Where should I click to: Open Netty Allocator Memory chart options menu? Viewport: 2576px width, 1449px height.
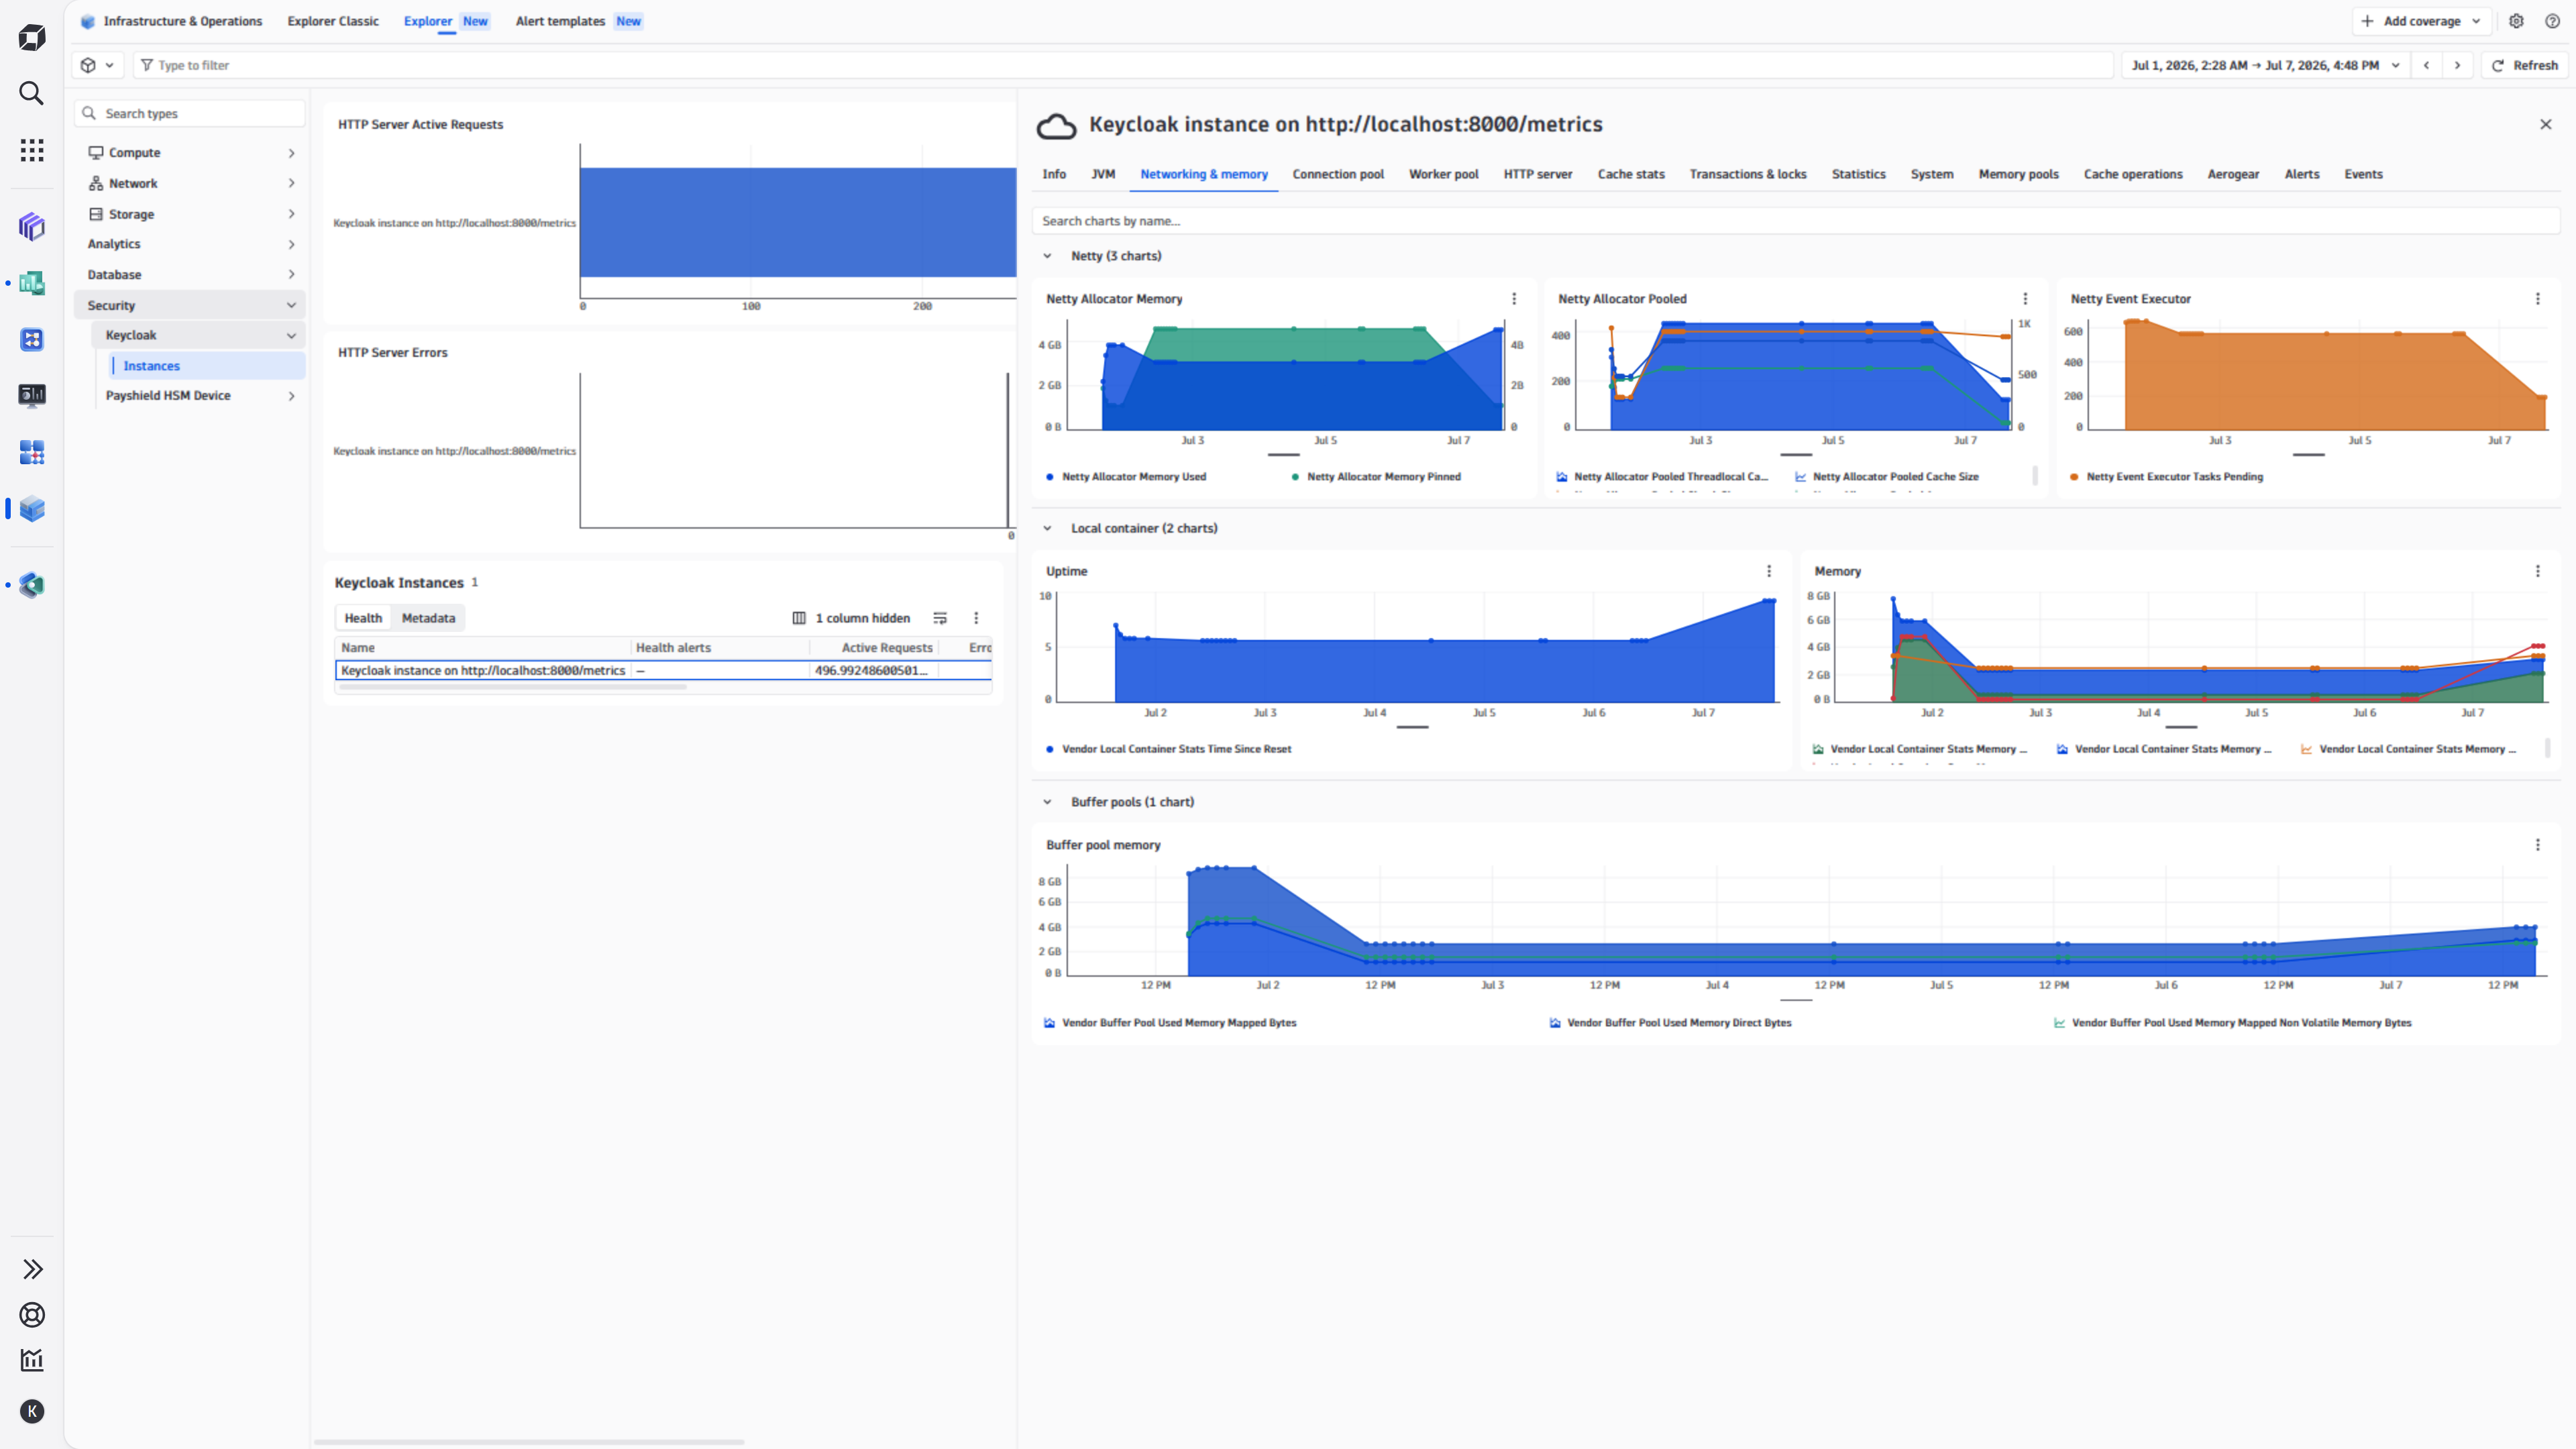(1514, 299)
